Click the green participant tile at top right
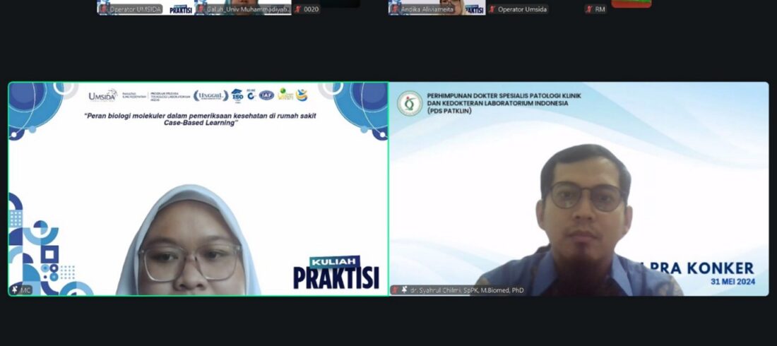Screen dimensions: 777x346 631,4
